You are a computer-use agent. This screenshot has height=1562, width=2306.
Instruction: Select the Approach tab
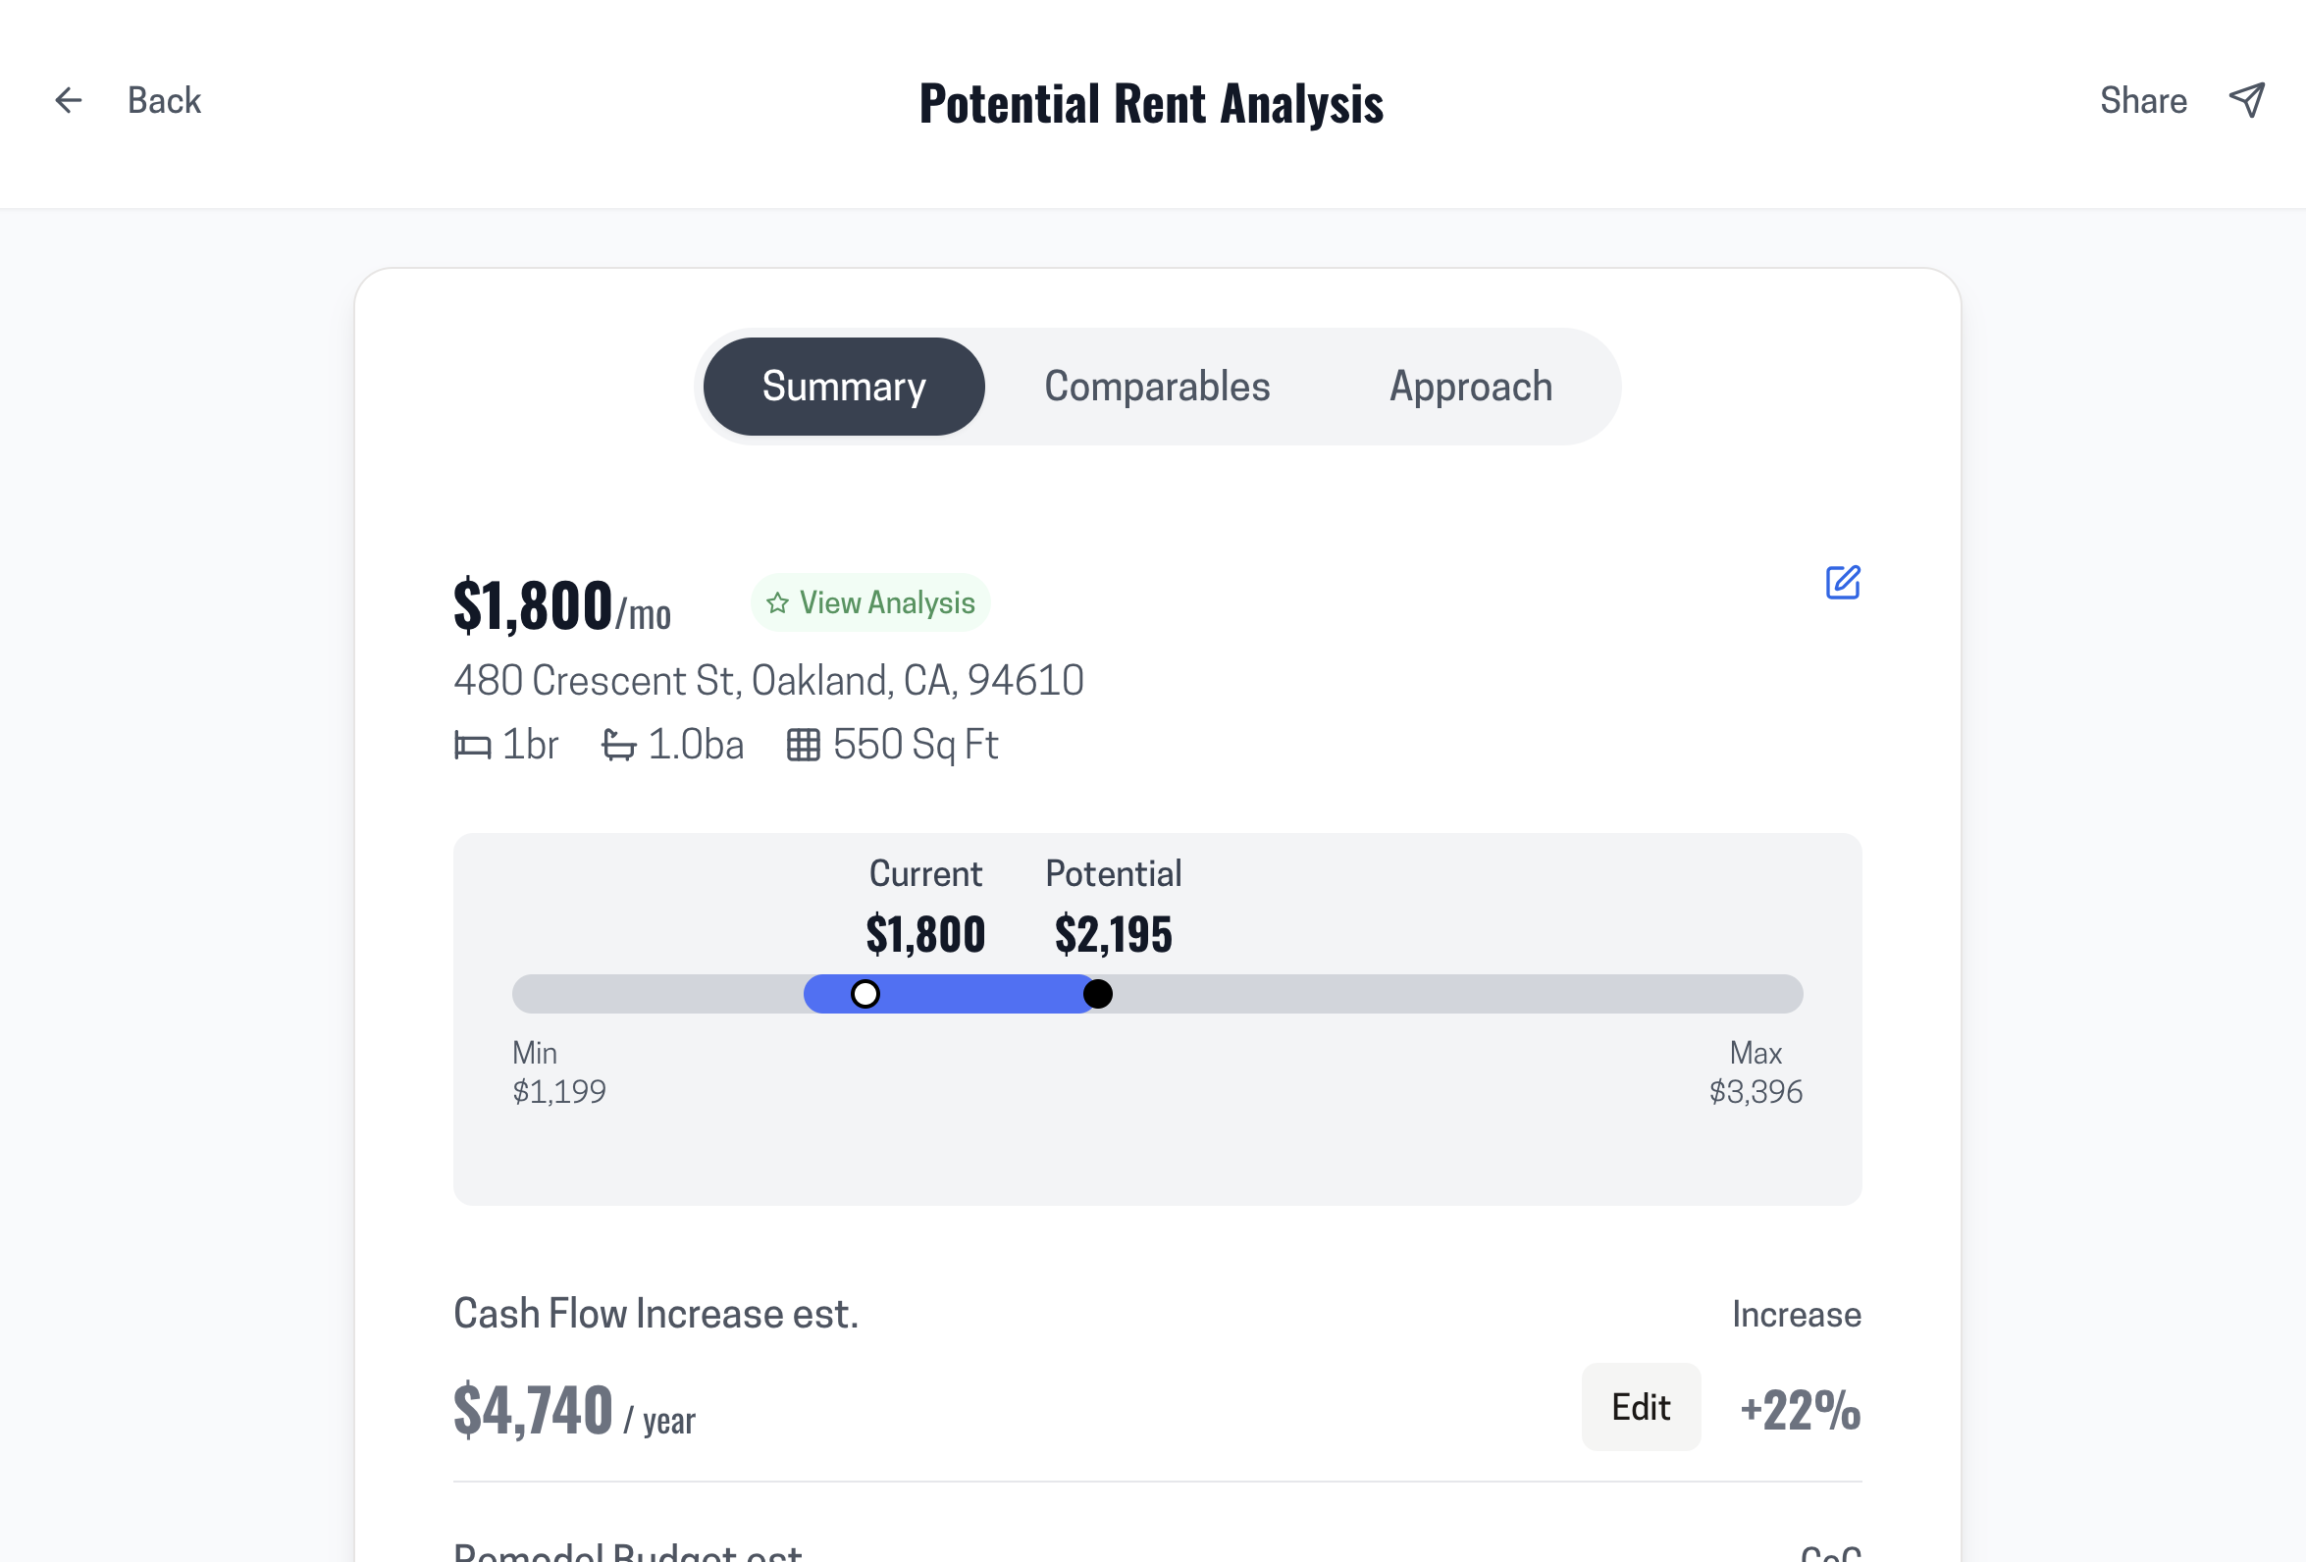[1471, 386]
